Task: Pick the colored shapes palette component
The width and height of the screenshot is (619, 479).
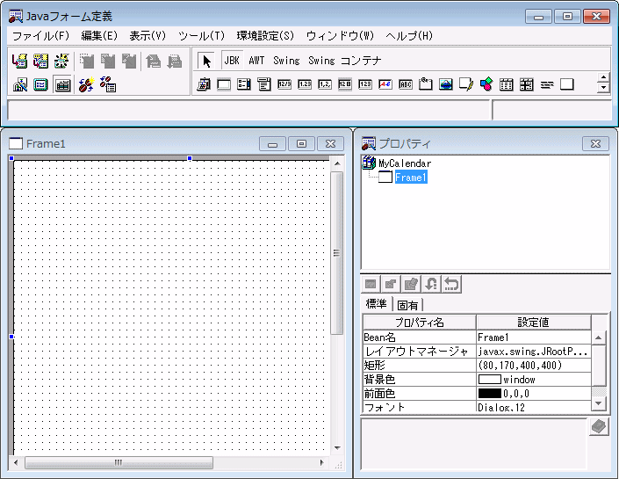Action: [486, 84]
